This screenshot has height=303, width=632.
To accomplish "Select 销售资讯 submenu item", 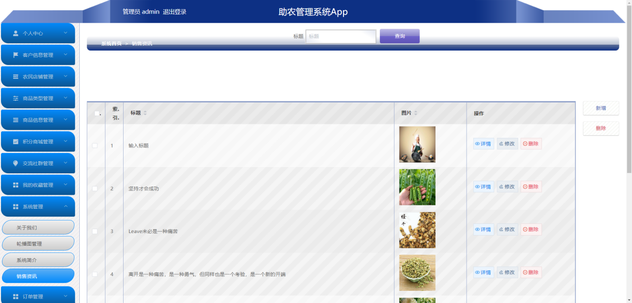I will [x=38, y=276].
